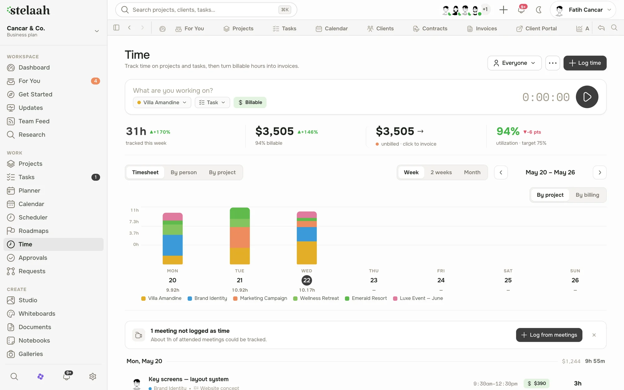Toggle dark mode moon icon
624x390 pixels.
click(x=539, y=10)
